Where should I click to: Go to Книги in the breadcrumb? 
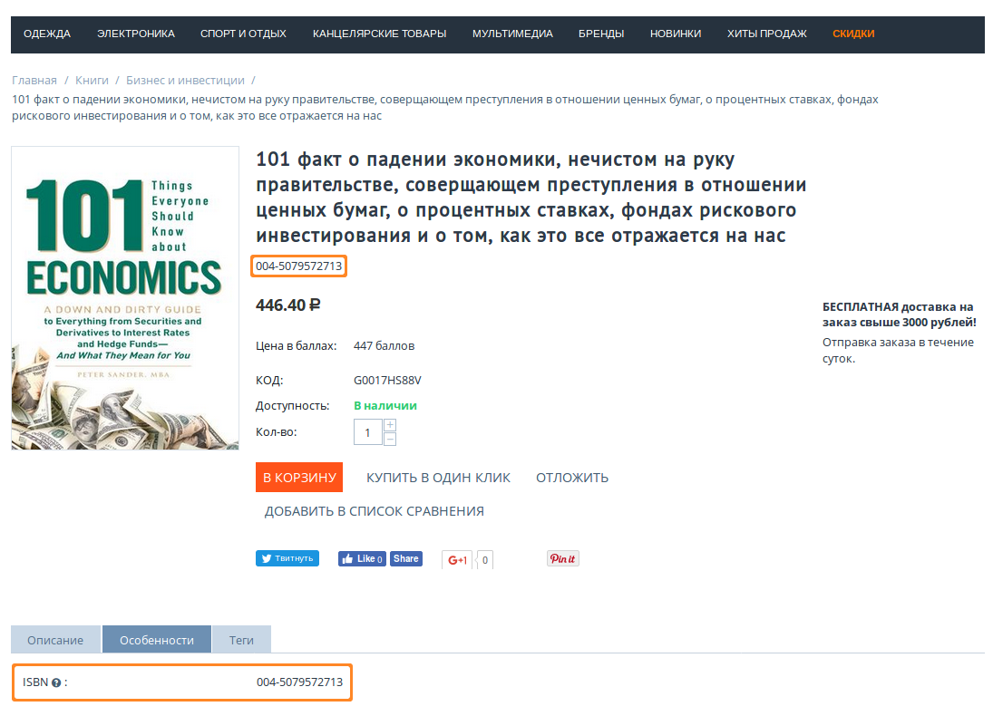(92, 81)
